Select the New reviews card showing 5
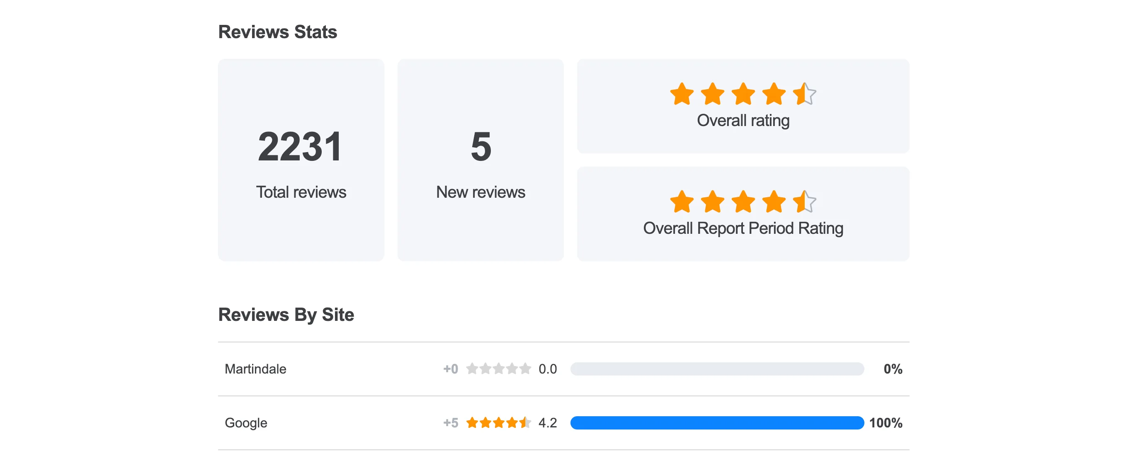The height and width of the screenshot is (461, 1126). click(480, 160)
